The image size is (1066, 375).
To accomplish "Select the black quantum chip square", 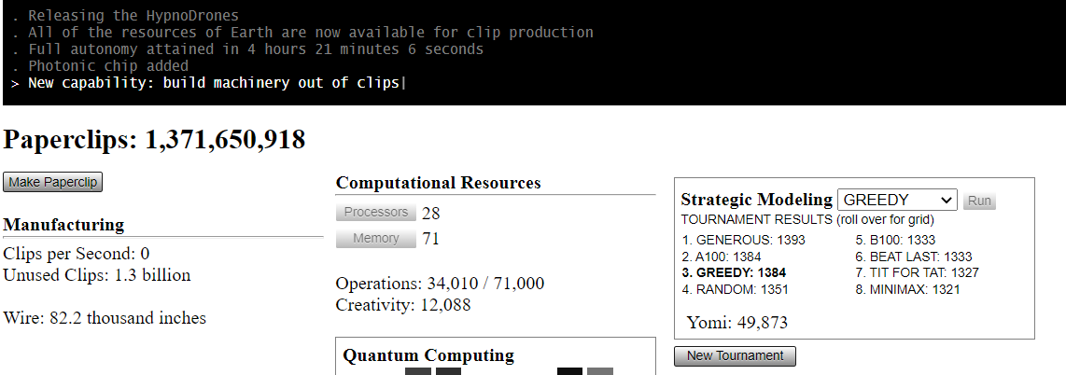I will [569, 371].
